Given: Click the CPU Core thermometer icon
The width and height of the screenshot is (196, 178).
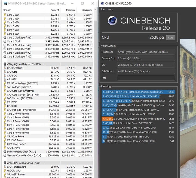Looking at the screenshot, I should click(x=5, y=72).
